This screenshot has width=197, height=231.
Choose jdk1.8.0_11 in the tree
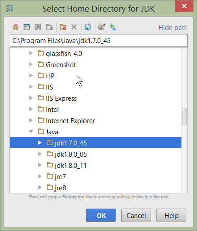click(x=70, y=166)
